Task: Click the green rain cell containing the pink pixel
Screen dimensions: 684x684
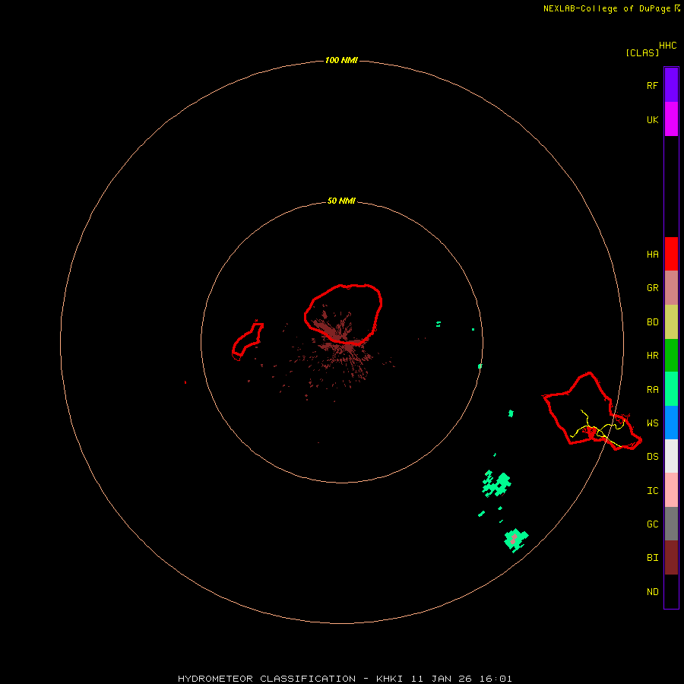Action: (516, 540)
